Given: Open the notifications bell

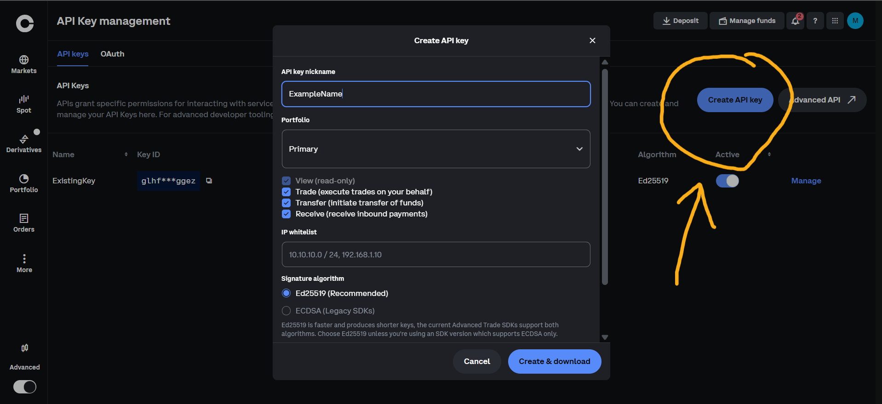Looking at the screenshot, I should coord(796,21).
